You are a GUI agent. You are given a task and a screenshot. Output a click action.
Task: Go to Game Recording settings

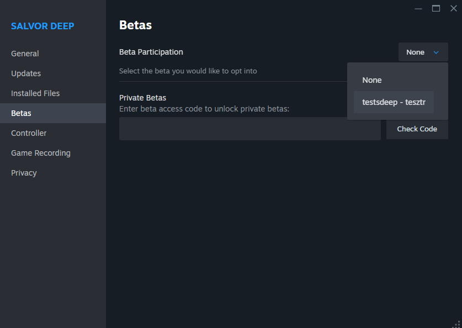pos(40,153)
